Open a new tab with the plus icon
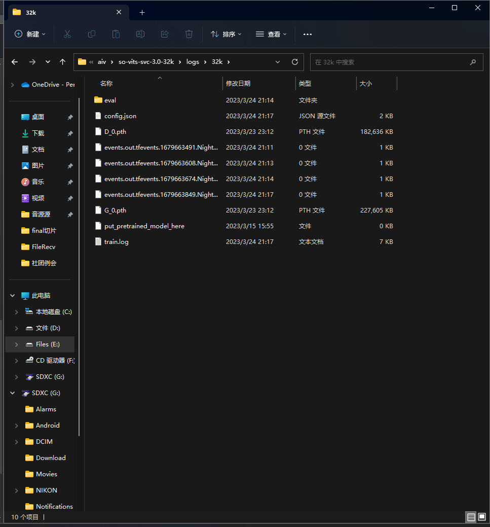The height and width of the screenshot is (527, 490). click(142, 12)
